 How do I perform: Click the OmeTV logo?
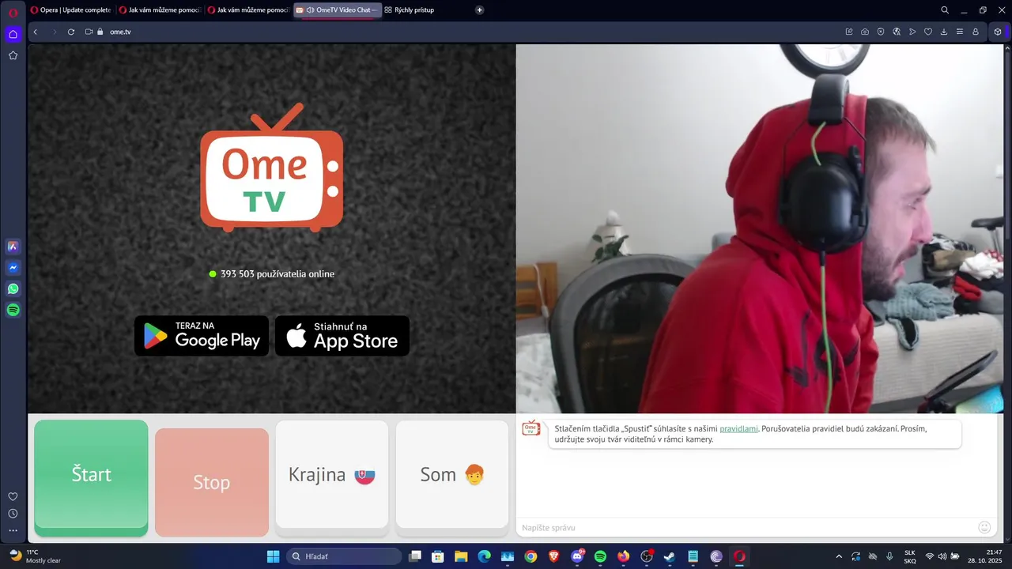(271, 168)
